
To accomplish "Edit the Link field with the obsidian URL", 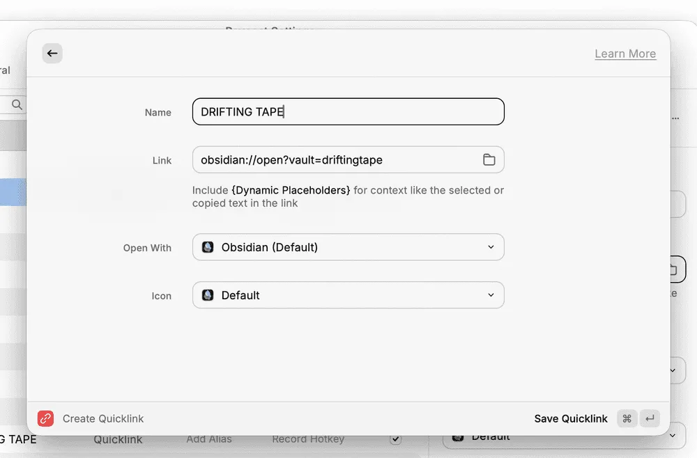I will point(348,160).
